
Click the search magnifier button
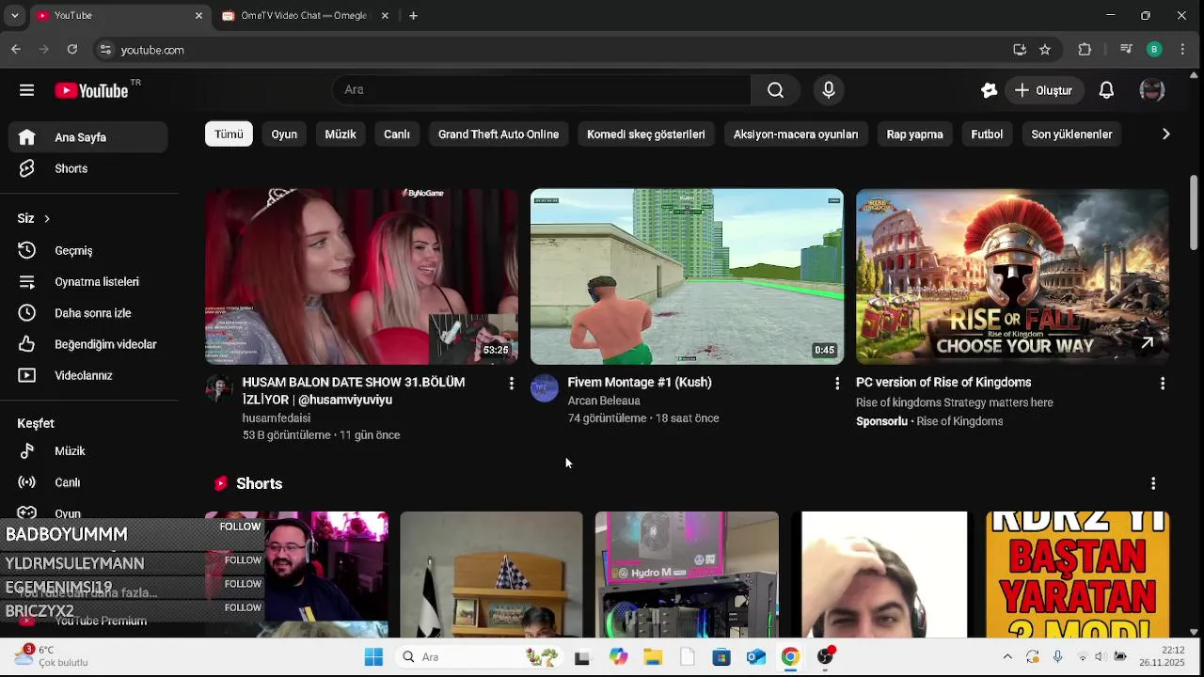(x=775, y=90)
